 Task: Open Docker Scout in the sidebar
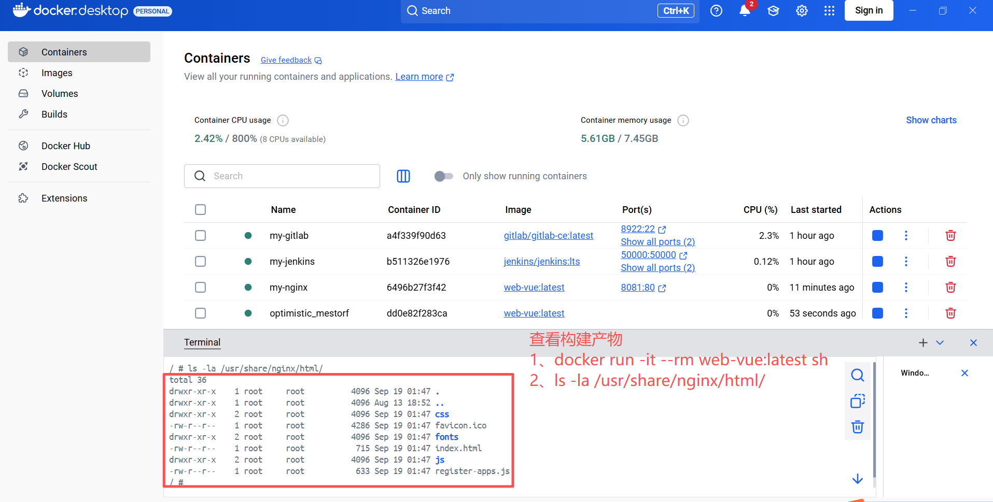click(x=79, y=166)
